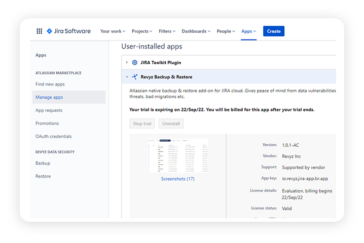This screenshot has width=364, height=243.
Task: Click the Jira Software logo
Action: pyautogui.click(x=68, y=31)
